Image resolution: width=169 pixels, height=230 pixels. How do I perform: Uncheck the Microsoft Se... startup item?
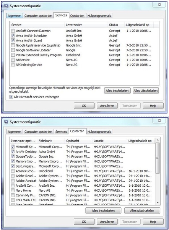pyautogui.click(x=13, y=147)
